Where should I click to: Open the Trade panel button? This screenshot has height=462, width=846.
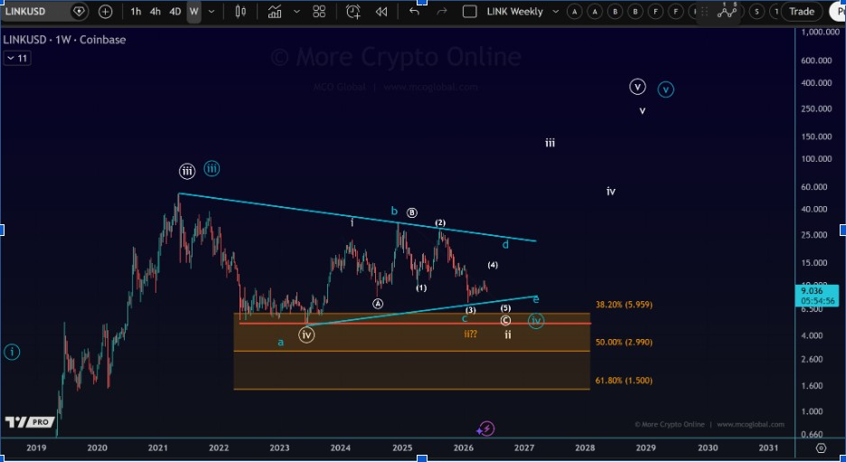[801, 12]
